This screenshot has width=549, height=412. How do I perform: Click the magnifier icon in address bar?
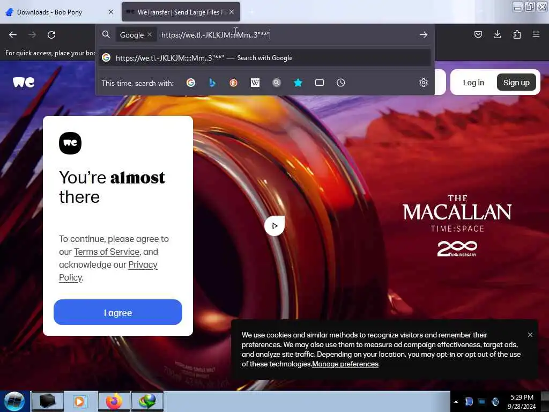pyautogui.click(x=106, y=34)
